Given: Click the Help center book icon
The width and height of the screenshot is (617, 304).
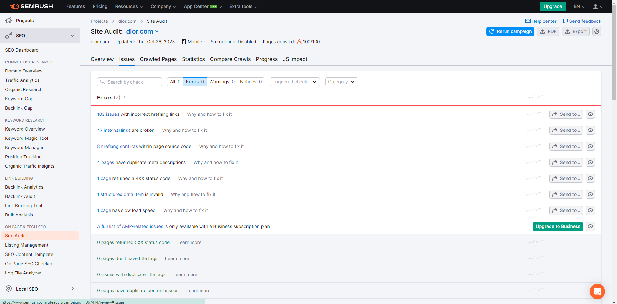Looking at the screenshot, I should click(x=528, y=21).
